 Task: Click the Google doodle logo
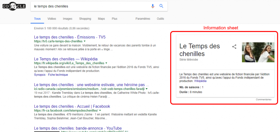(14, 6)
